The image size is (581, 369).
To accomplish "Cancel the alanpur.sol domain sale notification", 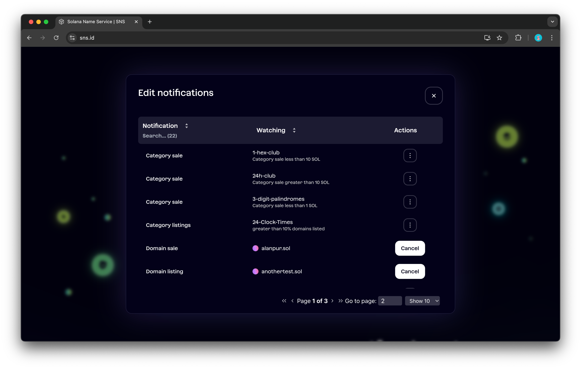I will [410, 248].
